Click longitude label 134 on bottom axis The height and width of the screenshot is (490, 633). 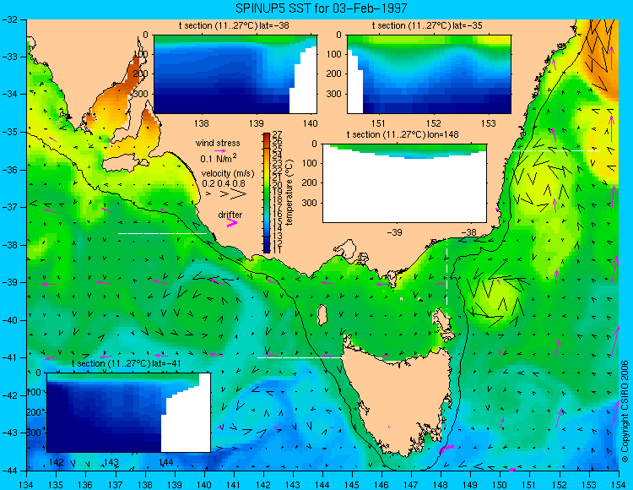click(x=27, y=485)
